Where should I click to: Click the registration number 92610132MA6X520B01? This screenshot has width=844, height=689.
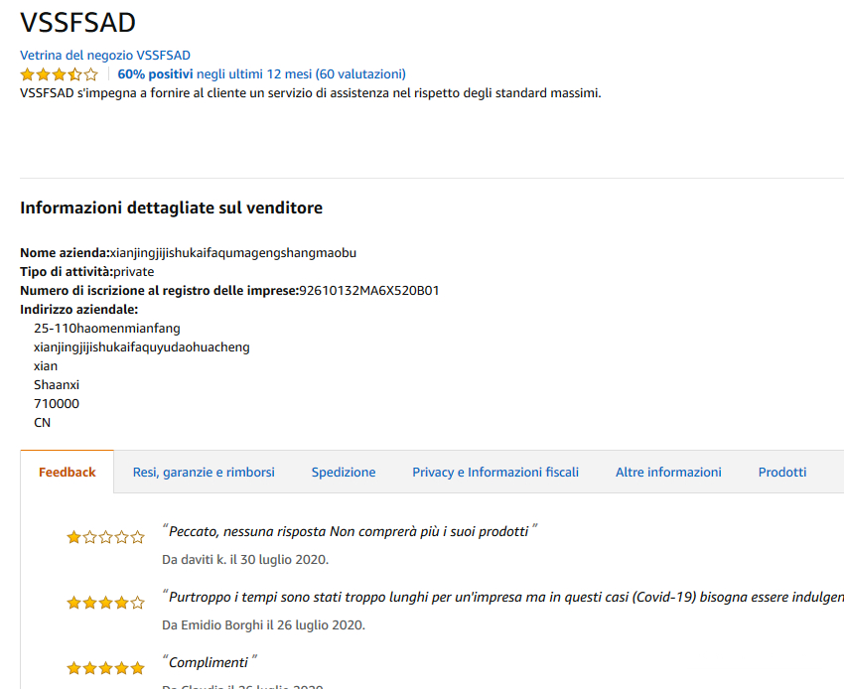point(369,291)
